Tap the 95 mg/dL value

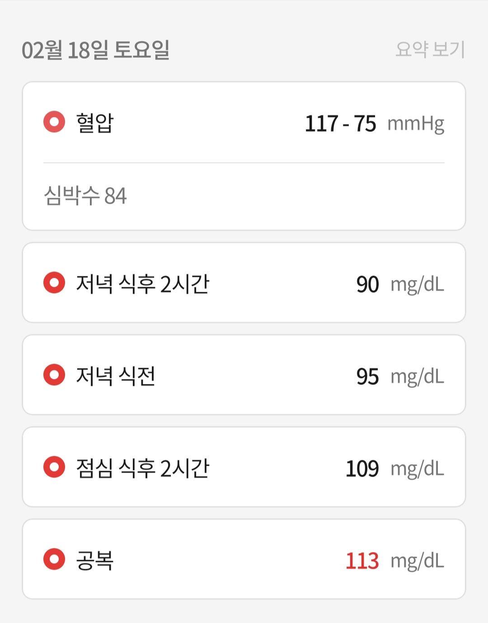400,376
